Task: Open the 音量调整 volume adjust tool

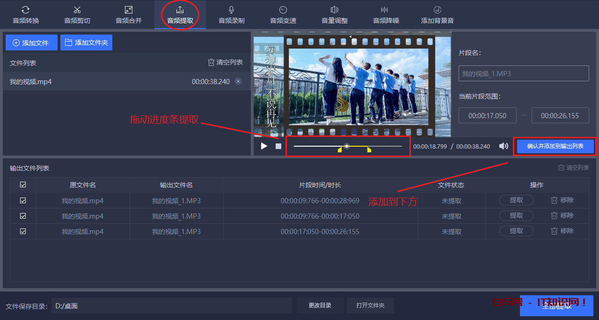Action: point(335,15)
